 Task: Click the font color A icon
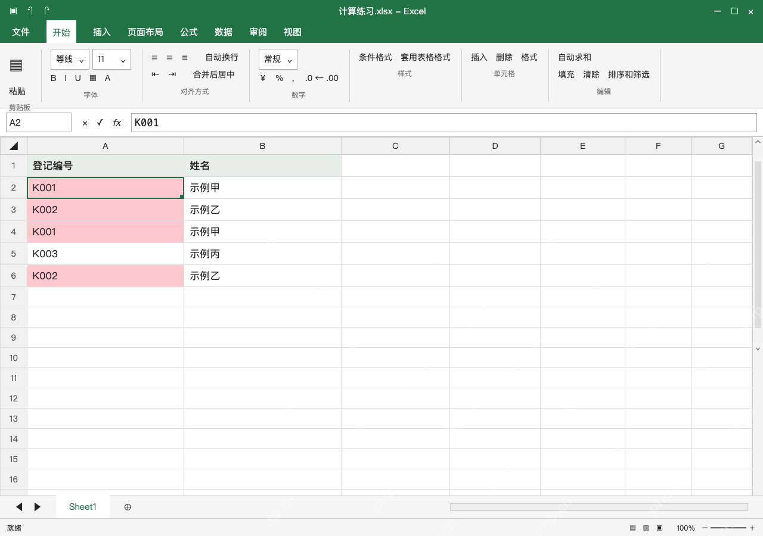[x=108, y=78]
